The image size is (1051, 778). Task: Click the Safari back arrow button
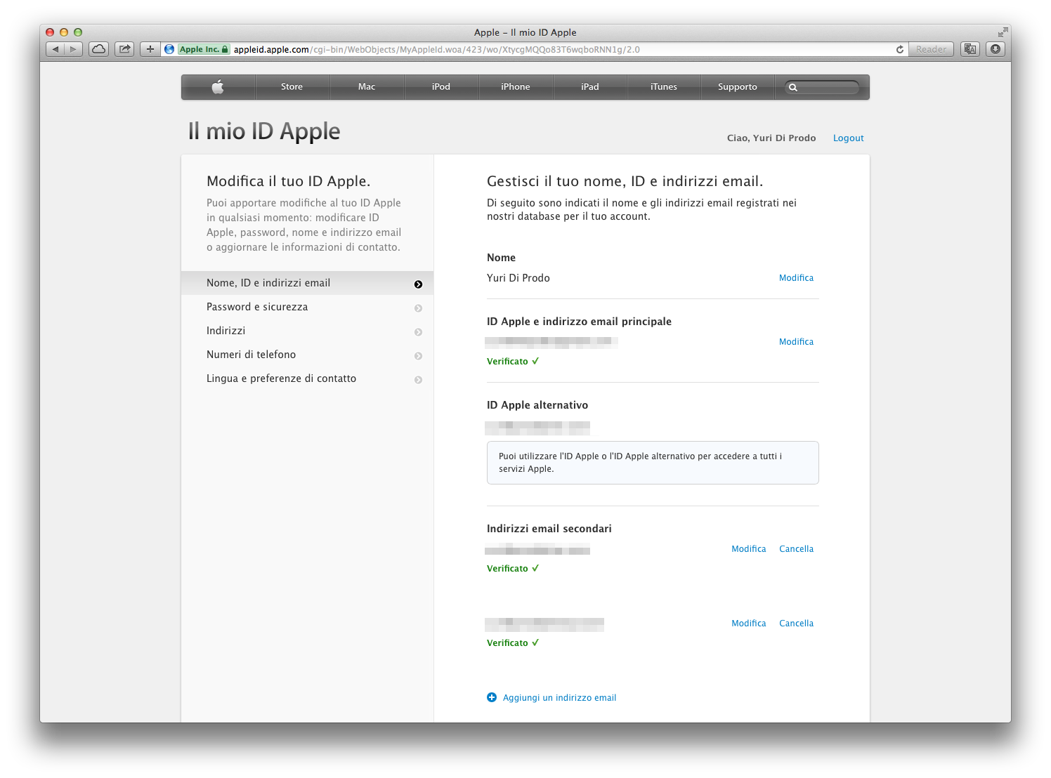56,49
